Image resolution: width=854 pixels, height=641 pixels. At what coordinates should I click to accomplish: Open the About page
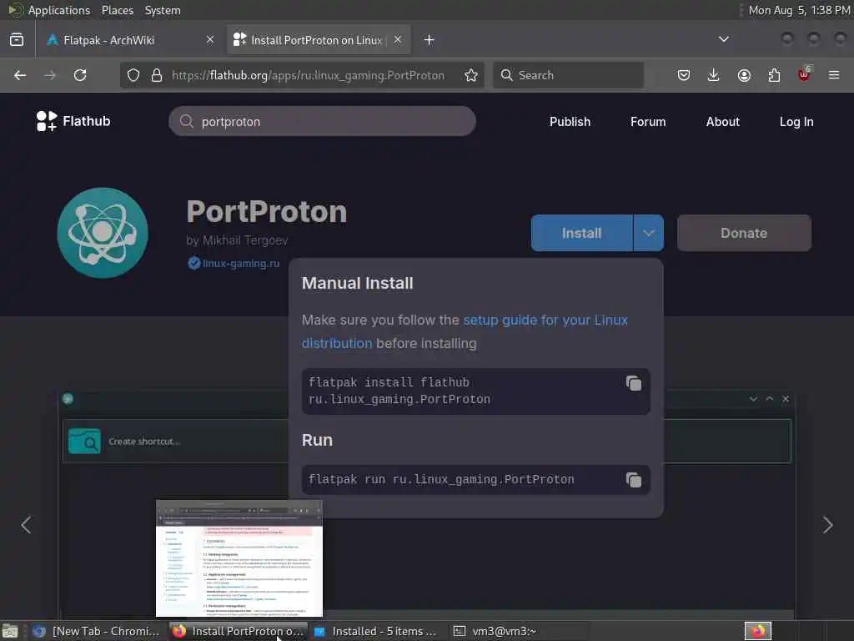coord(723,122)
